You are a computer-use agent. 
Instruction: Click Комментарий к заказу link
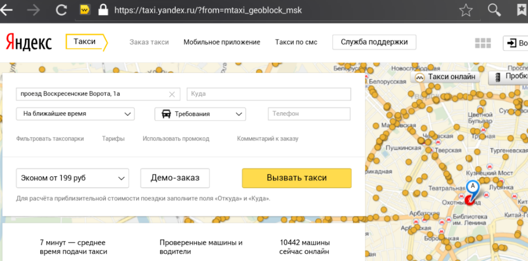[268, 139]
